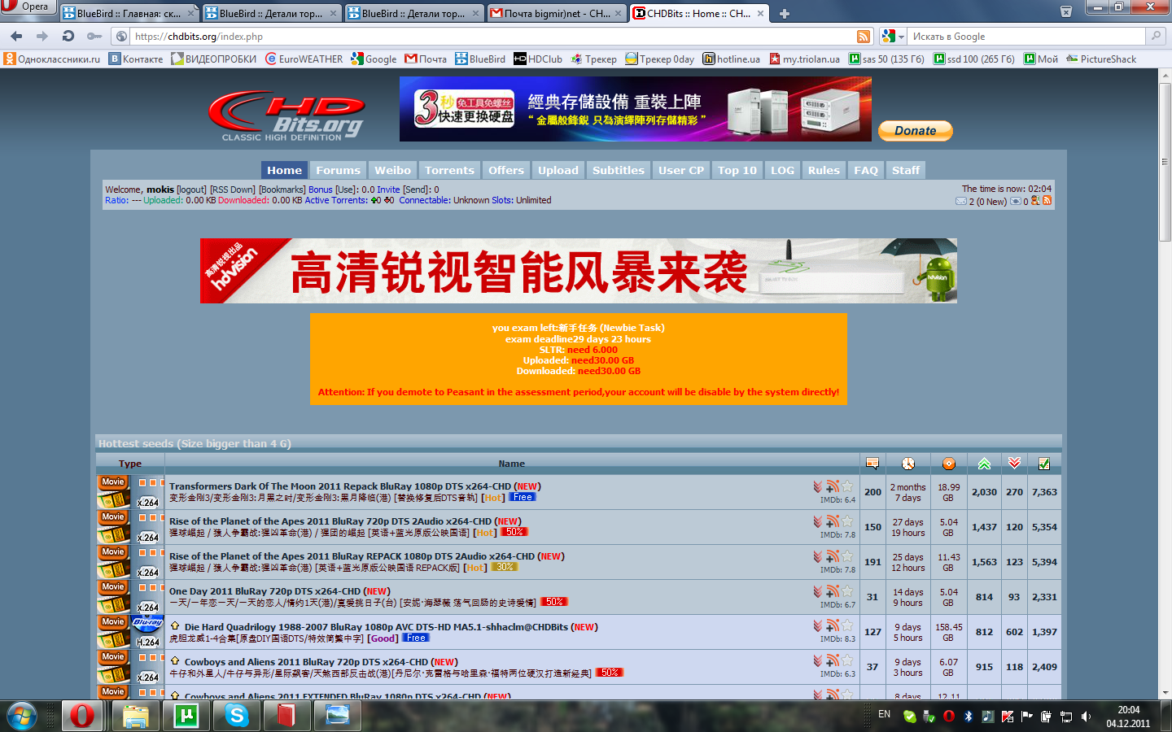
Task: Open the Одноклассники.ru bookmark
Action: (52, 59)
